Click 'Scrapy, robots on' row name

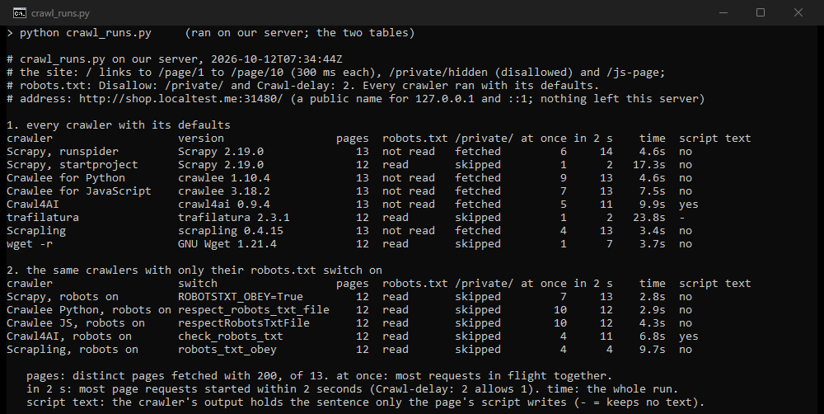click(63, 297)
